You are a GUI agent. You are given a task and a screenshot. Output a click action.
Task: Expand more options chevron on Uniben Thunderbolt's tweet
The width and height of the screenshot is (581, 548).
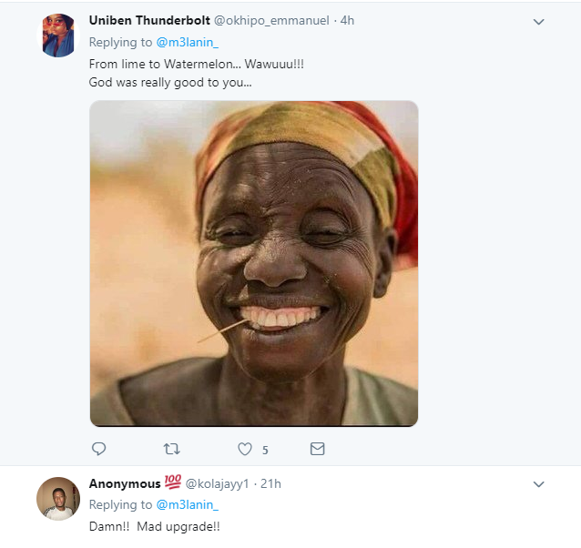538,22
